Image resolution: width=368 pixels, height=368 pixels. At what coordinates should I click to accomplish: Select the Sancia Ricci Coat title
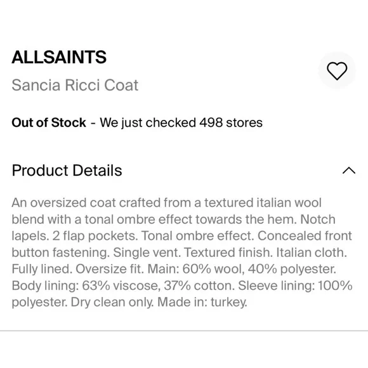click(x=75, y=85)
